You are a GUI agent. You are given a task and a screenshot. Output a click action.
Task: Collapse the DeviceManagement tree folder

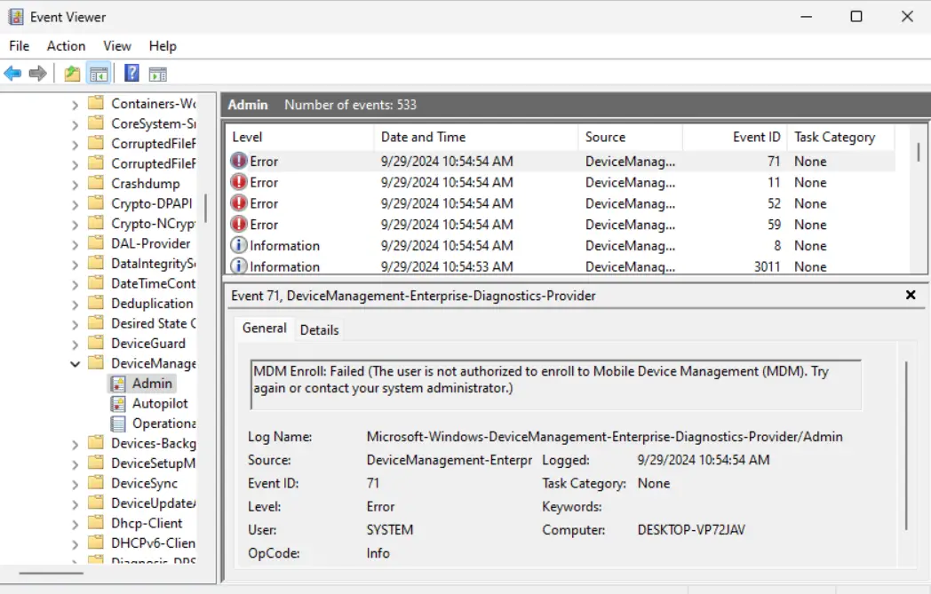[x=76, y=363]
